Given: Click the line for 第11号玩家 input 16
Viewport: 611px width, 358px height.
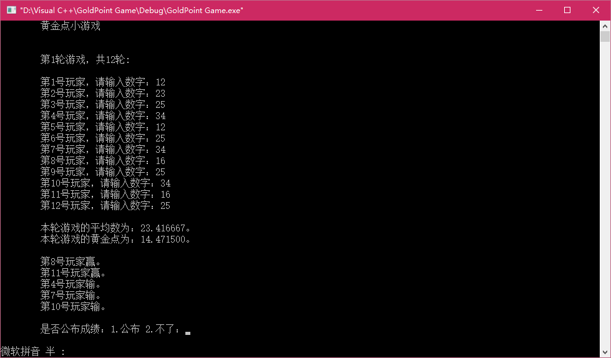Looking at the screenshot, I should point(105,195).
